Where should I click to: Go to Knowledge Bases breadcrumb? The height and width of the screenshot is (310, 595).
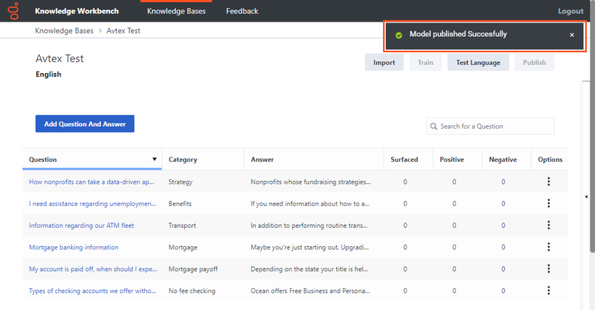64,31
